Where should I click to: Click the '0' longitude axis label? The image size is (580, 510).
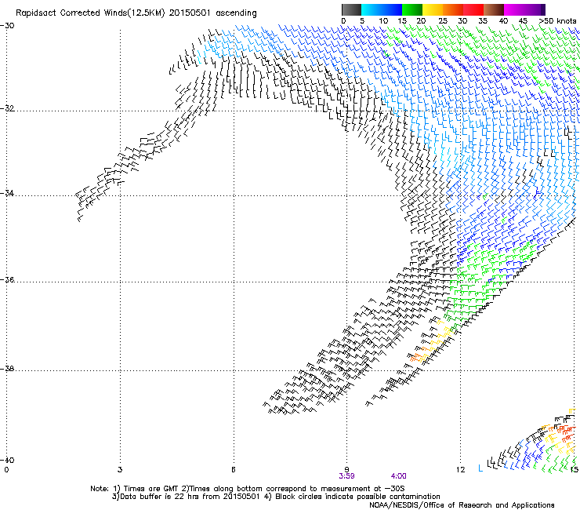pos(6,470)
